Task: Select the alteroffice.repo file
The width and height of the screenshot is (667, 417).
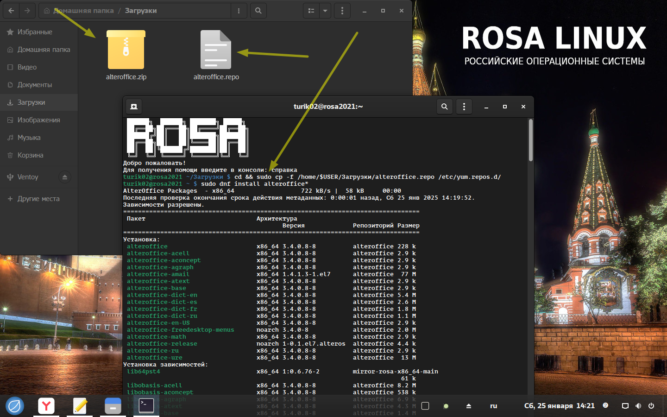Action: pyautogui.click(x=216, y=51)
